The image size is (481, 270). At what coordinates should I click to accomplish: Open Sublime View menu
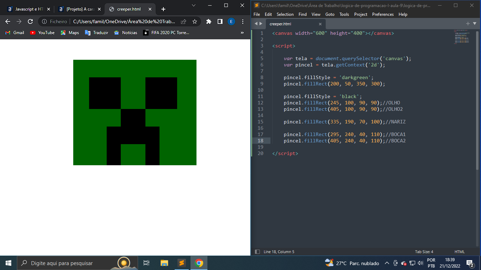(x=316, y=14)
